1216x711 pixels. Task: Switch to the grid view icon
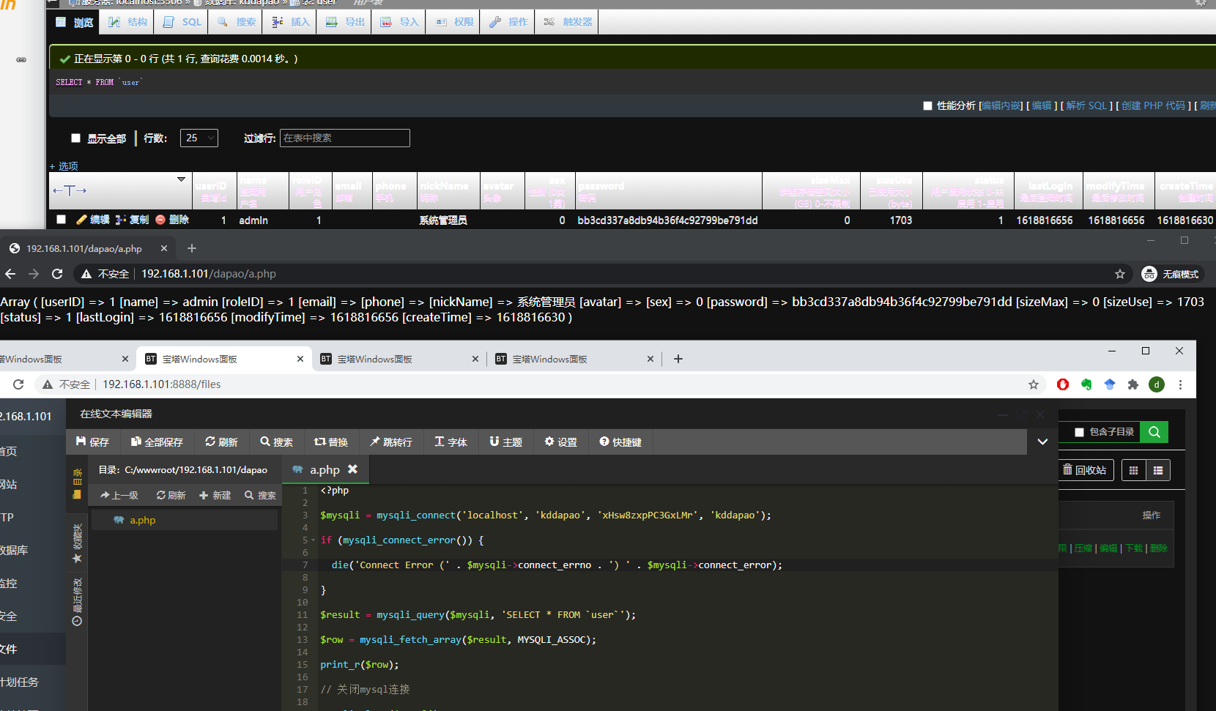pyautogui.click(x=1133, y=470)
